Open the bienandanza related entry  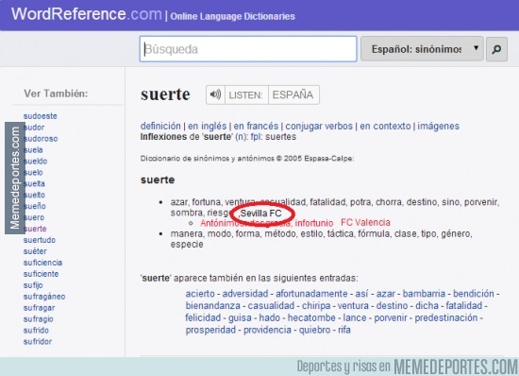coord(212,306)
